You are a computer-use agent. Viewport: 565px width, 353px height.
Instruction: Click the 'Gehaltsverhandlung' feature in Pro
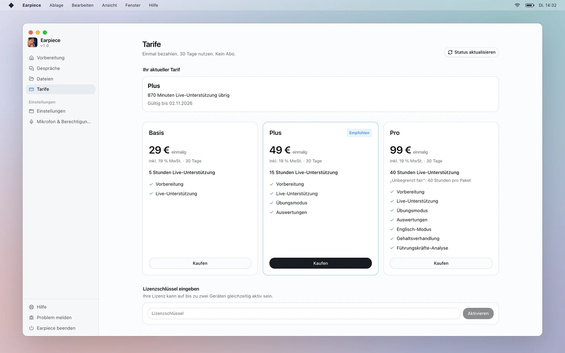(x=418, y=238)
